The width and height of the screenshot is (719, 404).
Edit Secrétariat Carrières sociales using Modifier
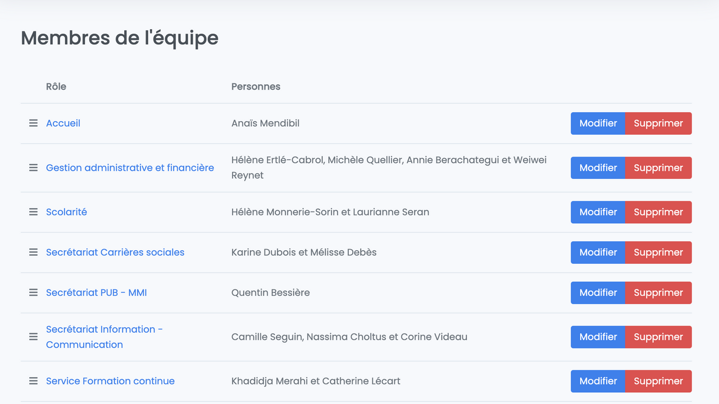(x=598, y=252)
